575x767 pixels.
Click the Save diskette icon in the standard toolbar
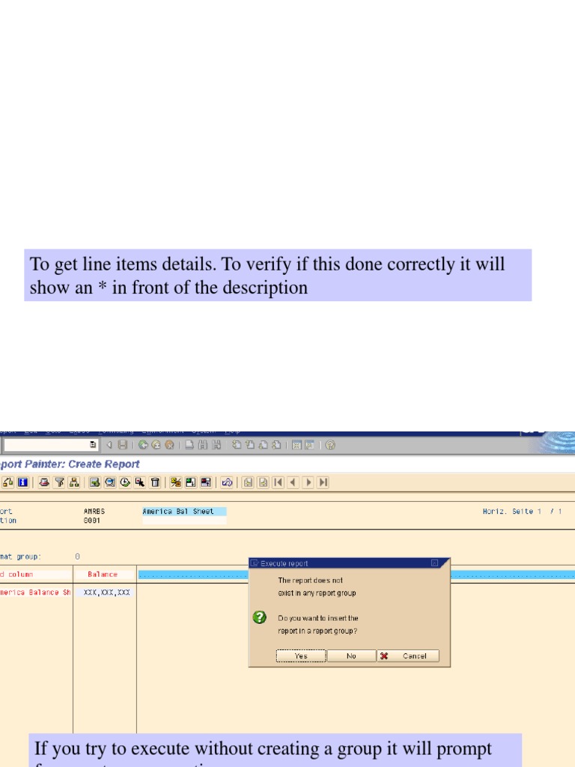pyautogui.click(x=123, y=445)
